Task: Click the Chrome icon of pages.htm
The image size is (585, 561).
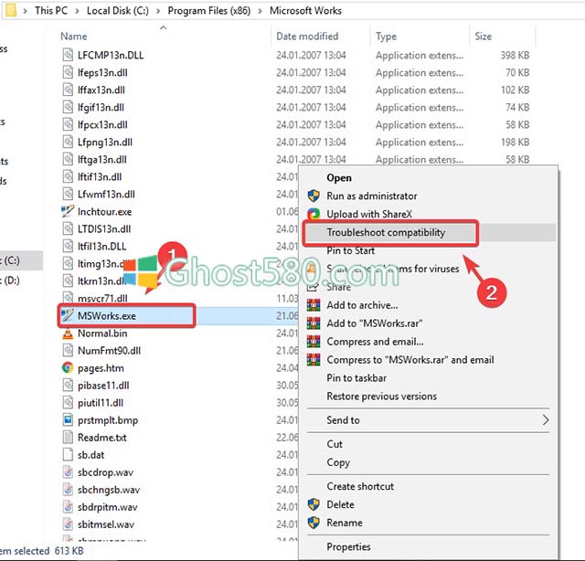Action: 68,368
